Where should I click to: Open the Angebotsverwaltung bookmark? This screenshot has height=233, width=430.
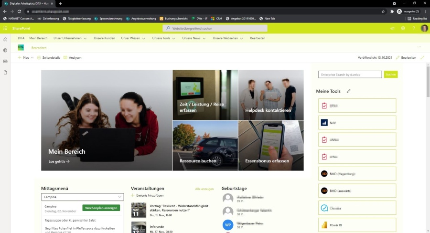[x=141, y=19]
